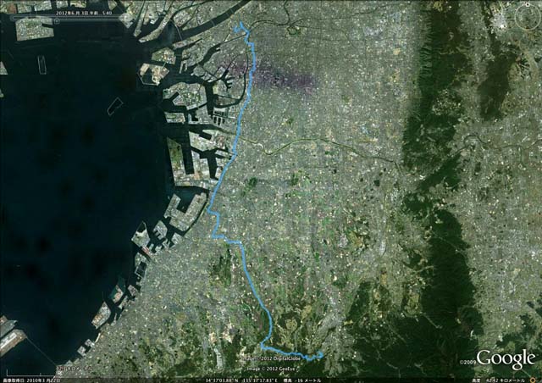Viewport: 542px width, 383px height.
Task: Click the Google logo watermark
Action: point(506,358)
